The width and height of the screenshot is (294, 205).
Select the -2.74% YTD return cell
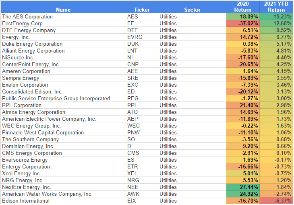click(276, 194)
